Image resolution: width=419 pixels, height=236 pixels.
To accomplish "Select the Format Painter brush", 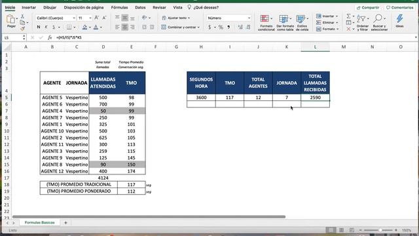I will click(x=22, y=28).
